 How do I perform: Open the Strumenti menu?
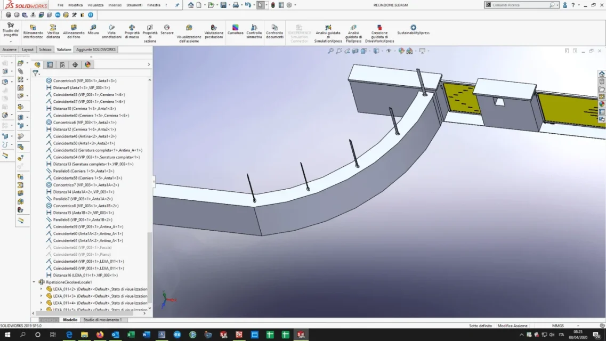point(134,5)
